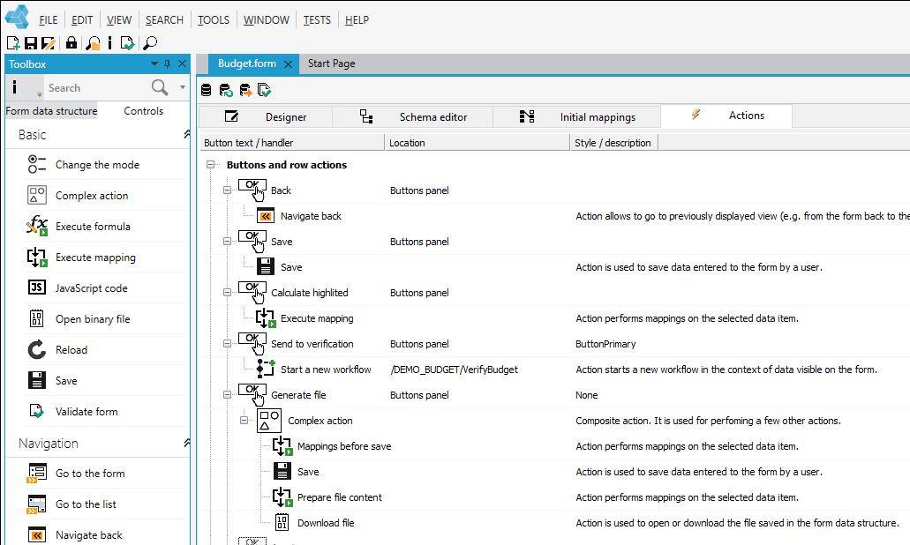Select Go to the list in Toolbox
This screenshot has height=545, width=910.
[86, 504]
